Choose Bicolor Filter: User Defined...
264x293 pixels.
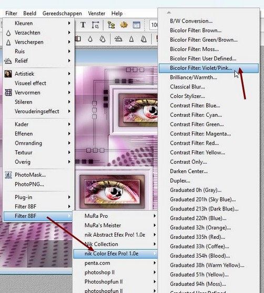point(209,58)
